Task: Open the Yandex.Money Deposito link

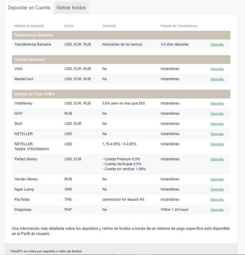Action: coord(217,179)
